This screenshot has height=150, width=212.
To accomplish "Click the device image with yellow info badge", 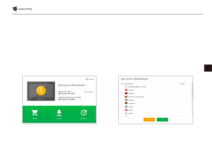I will [x=41, y=91].
